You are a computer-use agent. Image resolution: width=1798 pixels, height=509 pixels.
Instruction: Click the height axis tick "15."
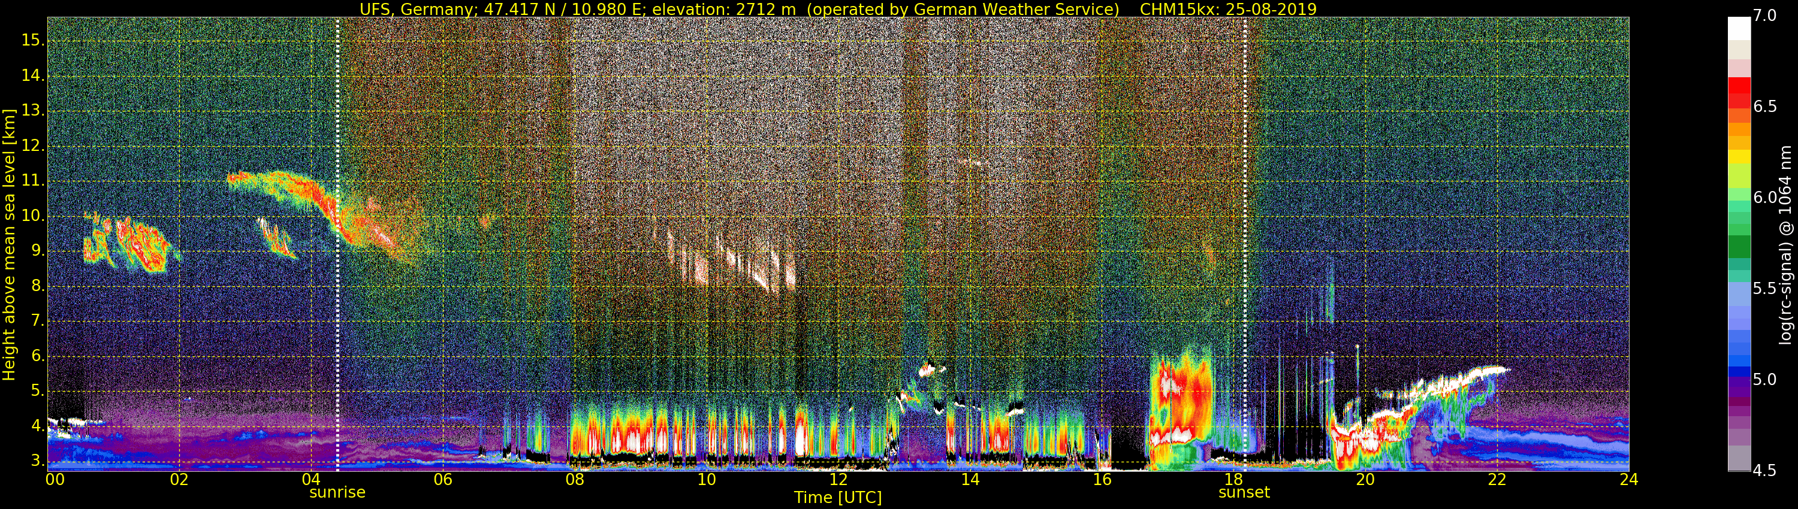[32, 41]
